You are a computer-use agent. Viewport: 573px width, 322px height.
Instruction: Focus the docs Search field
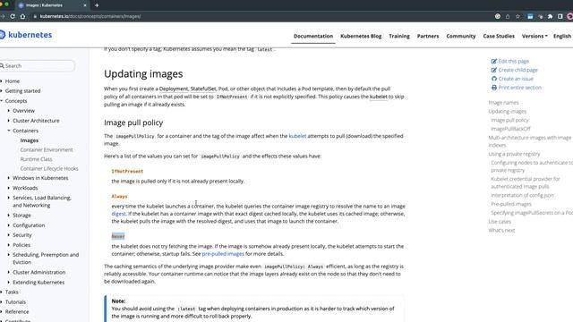[x=38, y=65]
